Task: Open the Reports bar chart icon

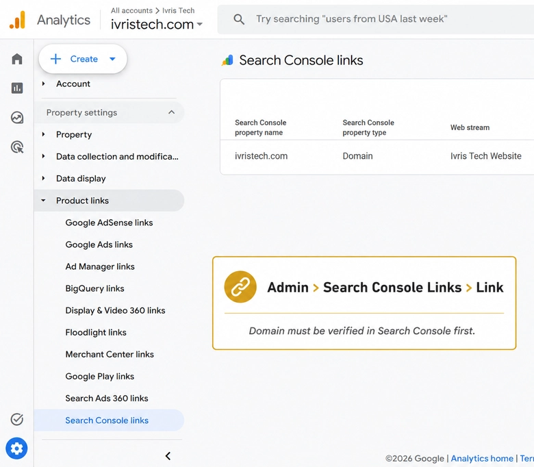Action: click(17, 88)
